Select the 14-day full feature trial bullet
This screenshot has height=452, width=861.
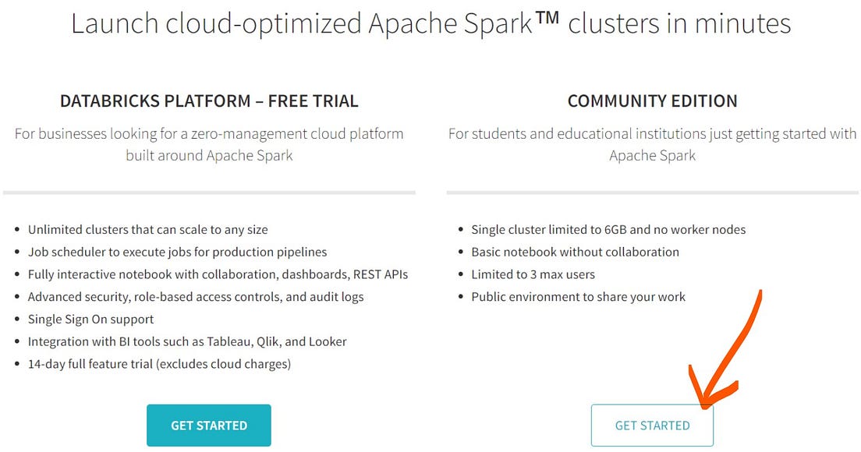[x=159, y=364]
